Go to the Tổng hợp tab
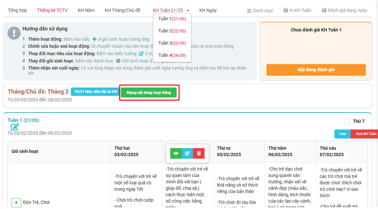This screenshot has width=378, height=209. point(17,10)
